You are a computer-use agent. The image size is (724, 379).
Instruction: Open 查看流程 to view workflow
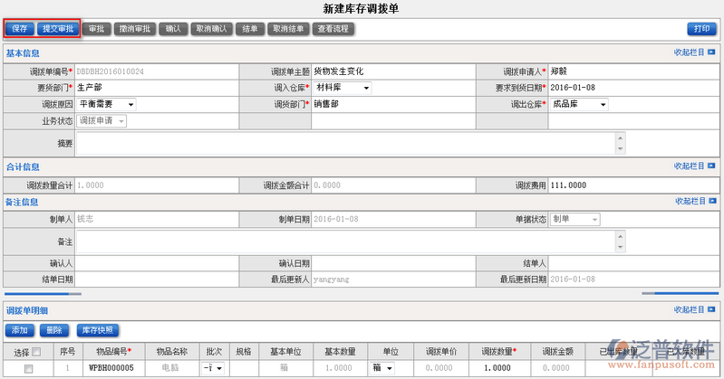(x=334, y=29)
